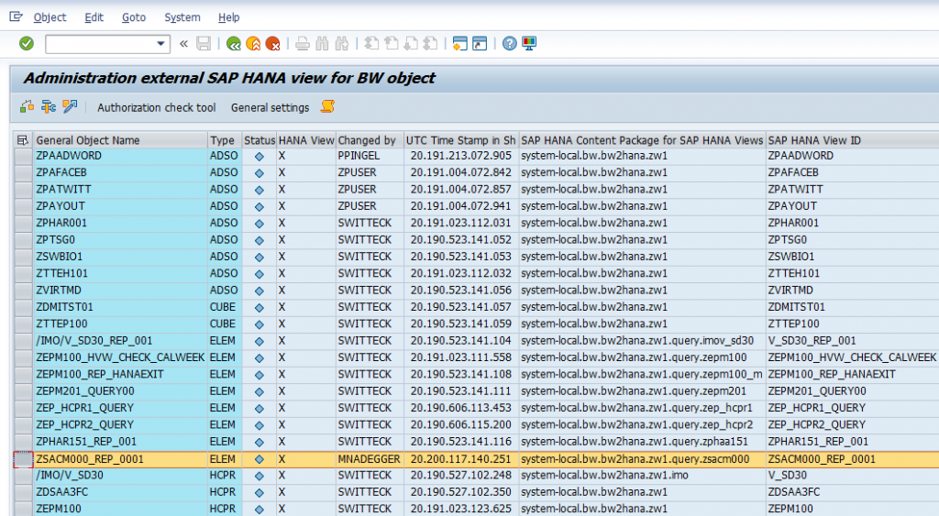Click the object name cell /IMO/V_SD30_REP_001
Viewport: 939px width, 516px height.
[120, 341]
